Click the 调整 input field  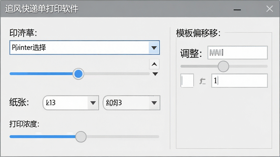[x=238, y=53]
